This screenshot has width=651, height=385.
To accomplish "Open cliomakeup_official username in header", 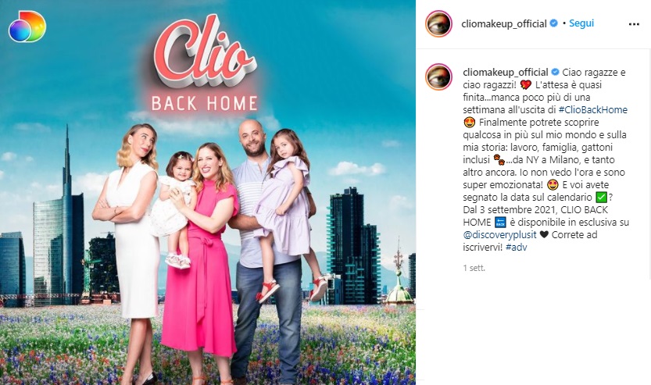I will click(x=504, y=23).
